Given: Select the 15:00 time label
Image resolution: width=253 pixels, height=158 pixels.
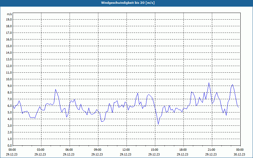Looking at the screenshot, I should 155,150.
